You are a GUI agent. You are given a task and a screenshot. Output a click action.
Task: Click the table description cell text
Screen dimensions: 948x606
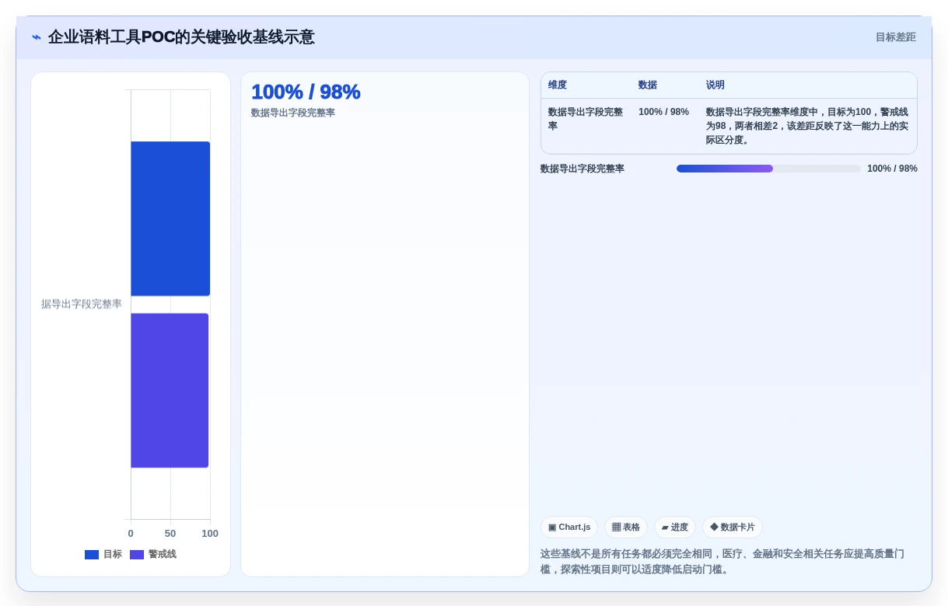point(807,126)
